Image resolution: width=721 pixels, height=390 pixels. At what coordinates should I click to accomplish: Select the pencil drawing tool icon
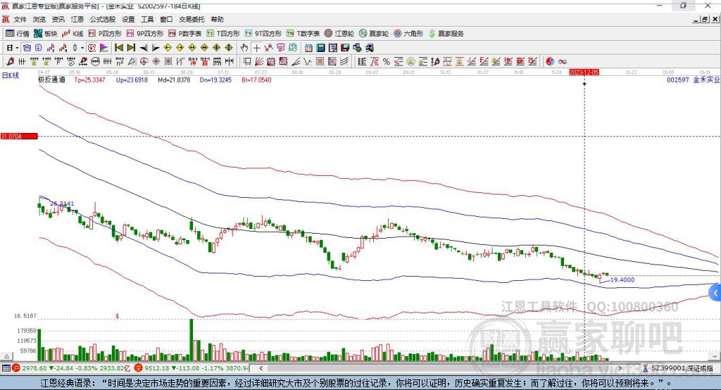10,61
